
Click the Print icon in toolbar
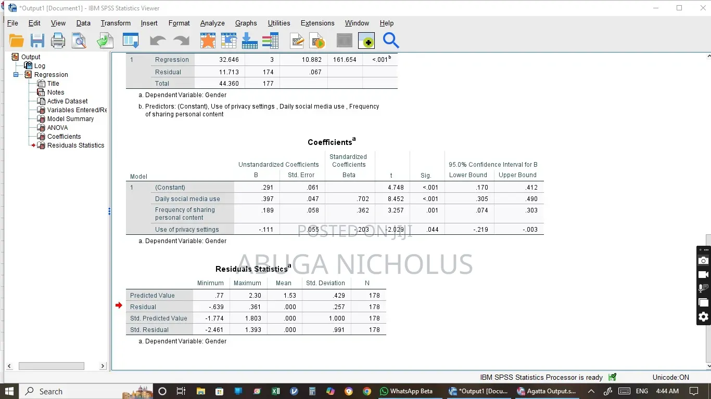point(58,41)
